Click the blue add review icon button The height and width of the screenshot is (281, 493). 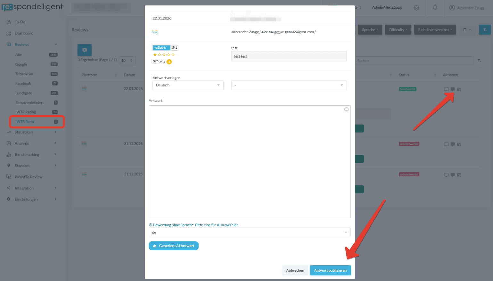click(85, 50)
